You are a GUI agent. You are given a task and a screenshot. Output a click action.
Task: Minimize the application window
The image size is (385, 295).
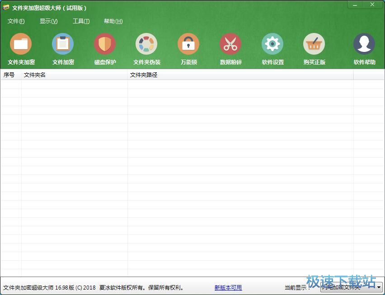[x=356, y=5]
